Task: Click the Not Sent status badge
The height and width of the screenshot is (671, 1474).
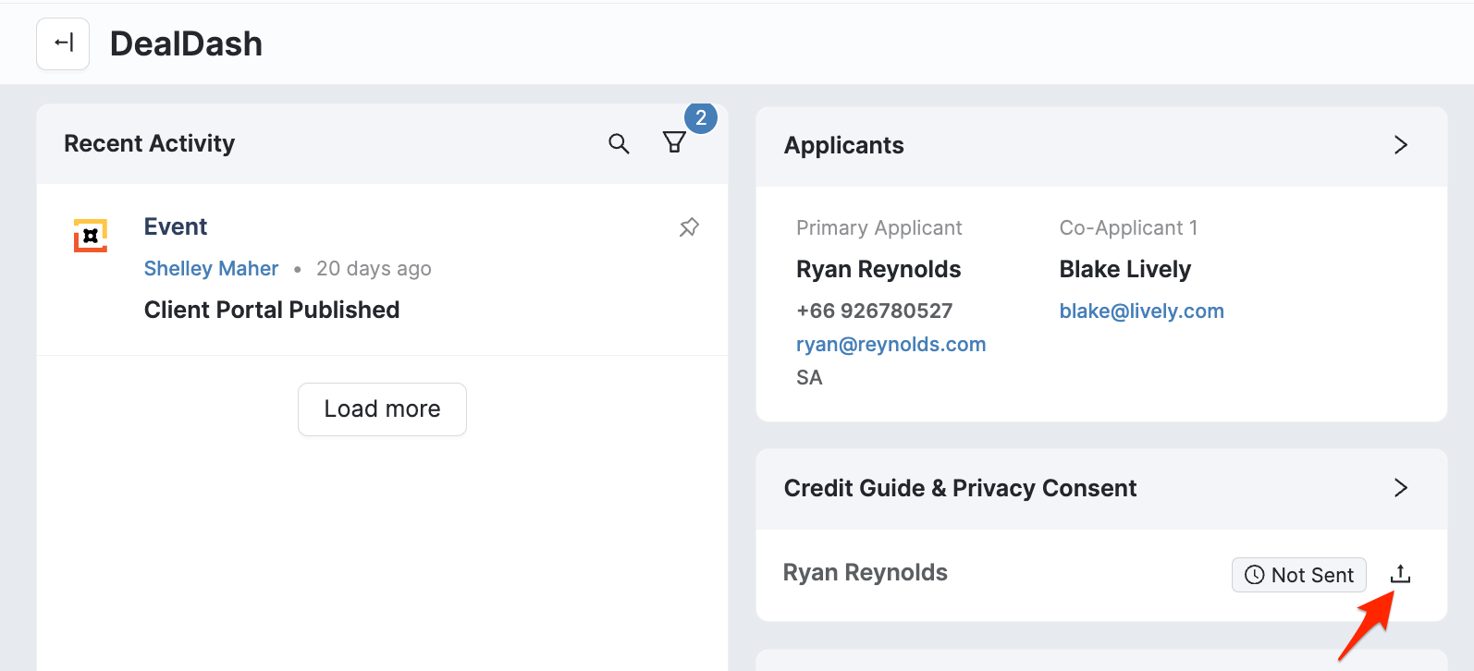Action: click(x=1298, y=575)
